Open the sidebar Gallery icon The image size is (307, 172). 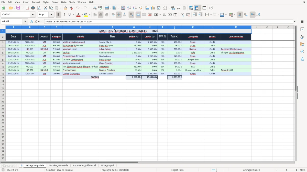[x=302, y=44]
